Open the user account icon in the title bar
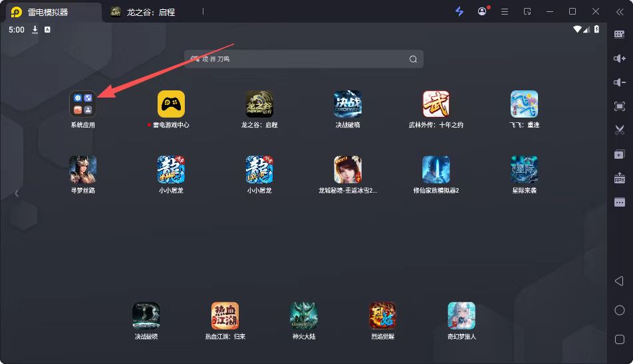 point(482,11)
